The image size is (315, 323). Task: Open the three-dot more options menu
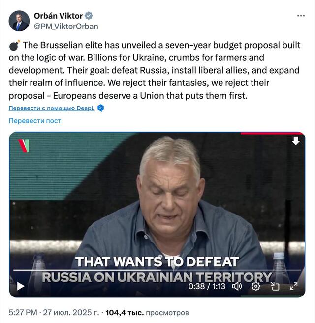tap(301, 16)
